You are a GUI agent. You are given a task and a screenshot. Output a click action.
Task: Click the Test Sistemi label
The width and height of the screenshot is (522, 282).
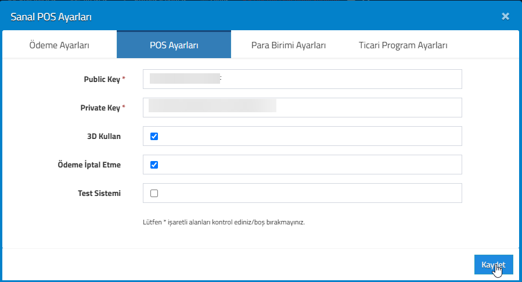coord(99,194)
